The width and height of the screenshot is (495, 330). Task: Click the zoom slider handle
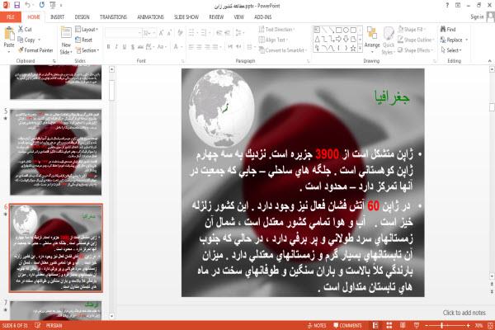[x=442, y=325]
